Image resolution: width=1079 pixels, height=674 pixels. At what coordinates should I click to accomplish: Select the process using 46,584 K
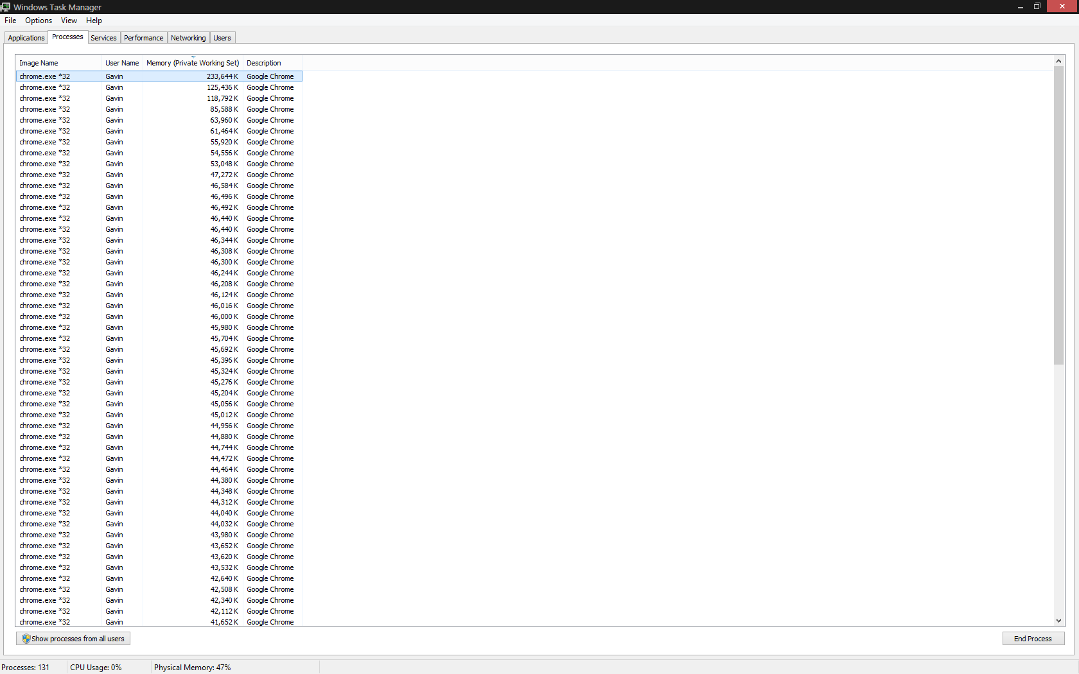[x=159, y=186]
